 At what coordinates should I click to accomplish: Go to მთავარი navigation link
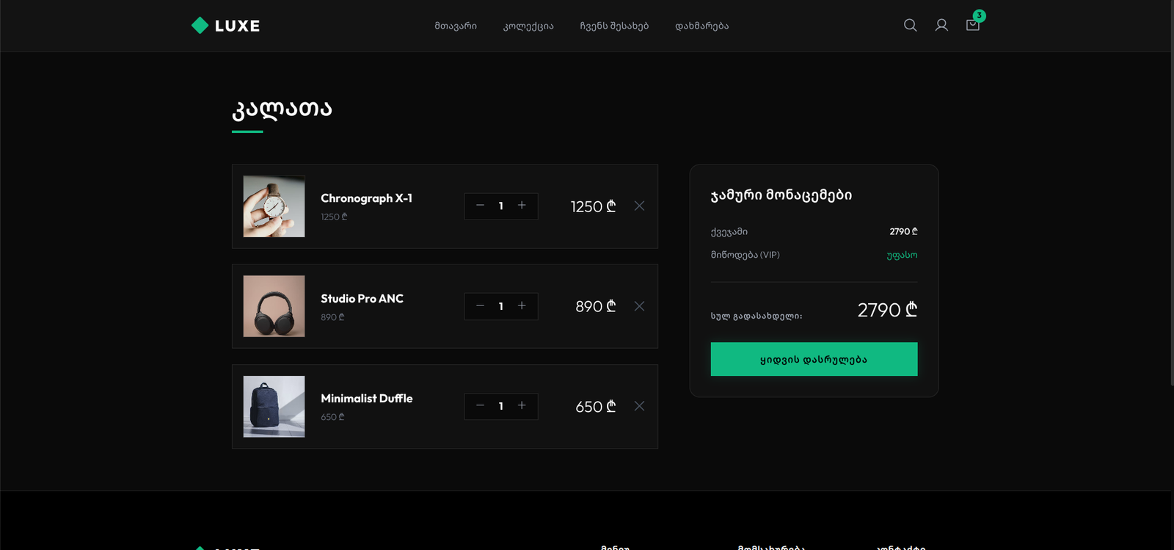point(456,26)
